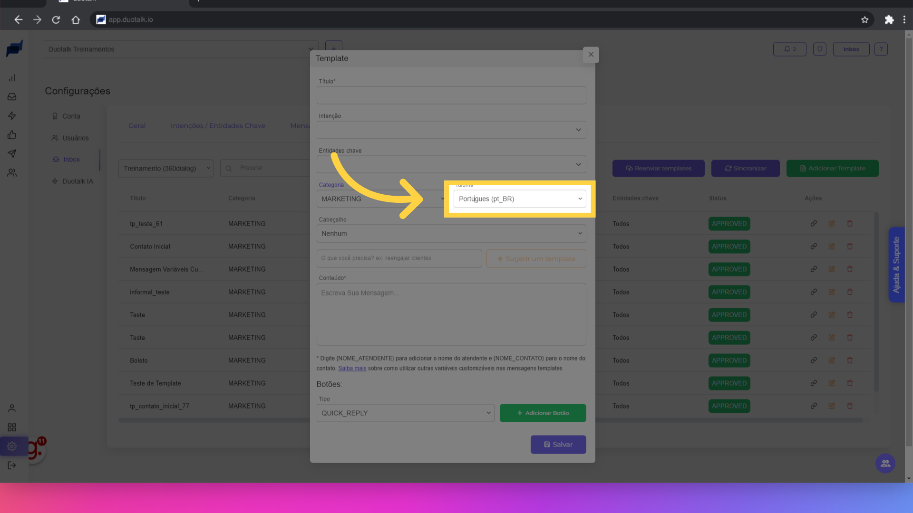The width and height of the screenshot is (913, 513).
Task: Go back in browser history
Action: (x=18, y=19)
